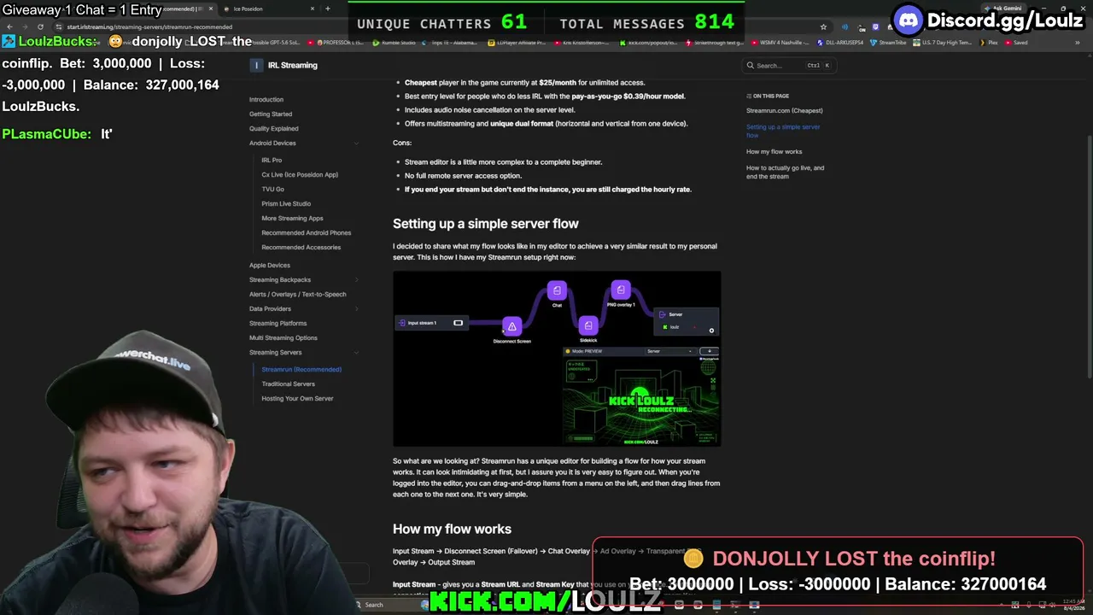The width and height of the screenshot is (1093, 615).
Task: Click the Disconnect Screen node in flow diagram
Action: click(511, 327)
